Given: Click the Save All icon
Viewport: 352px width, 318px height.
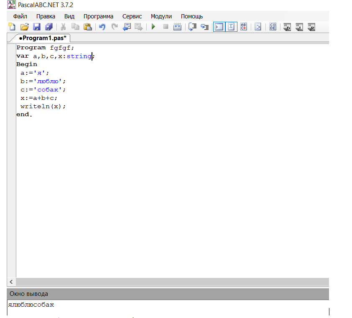Looking at the screenshot, I should click(x=49, y=27).
